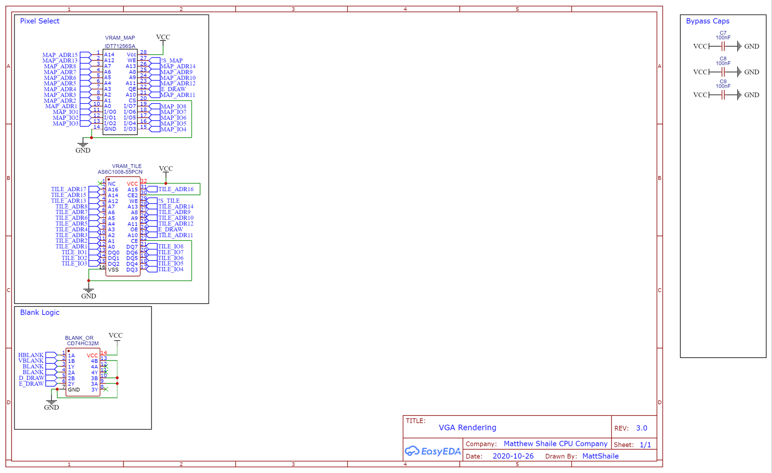Image resolution: width=772 pixels, height=473 pixels.
Task: Select the GND symbol below the BLANK_OR chip
Action: pyautogui.click(x=52, y=404)
